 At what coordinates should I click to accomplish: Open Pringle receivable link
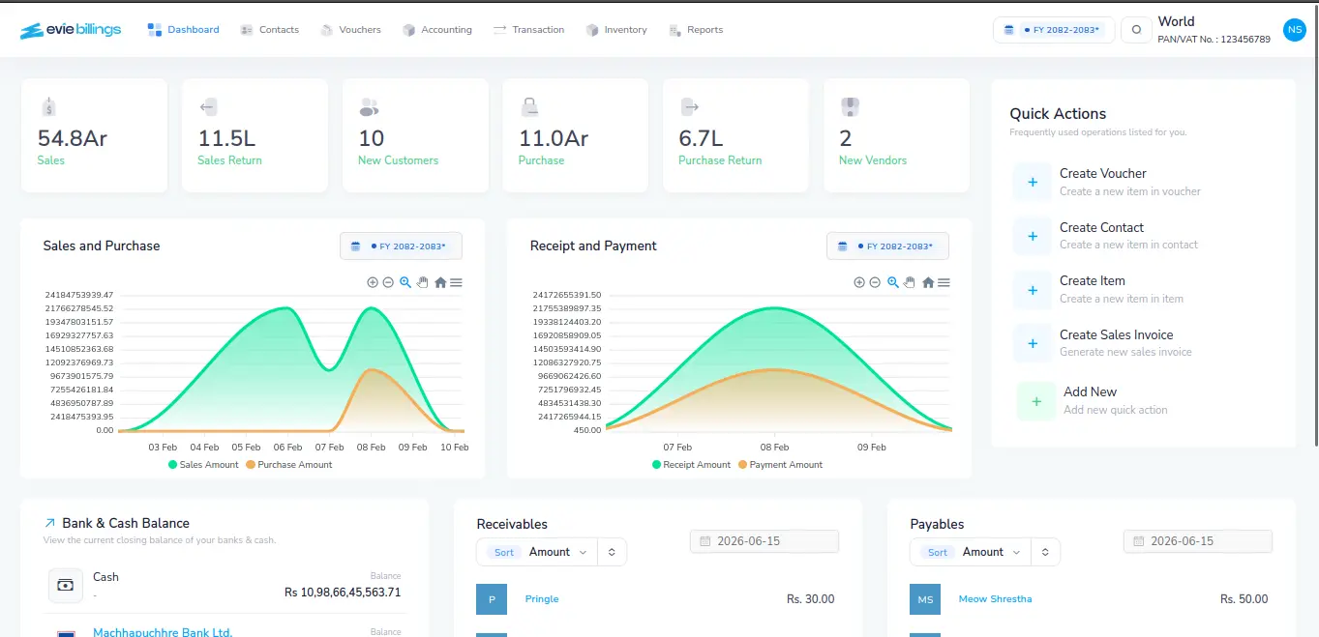(542, 599)
